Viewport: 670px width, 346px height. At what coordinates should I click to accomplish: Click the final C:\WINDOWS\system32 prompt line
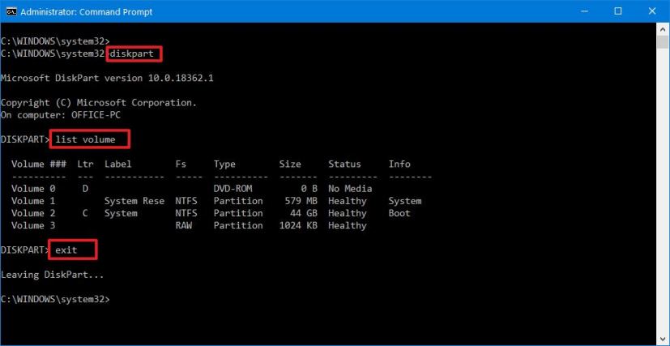(55, 299)
